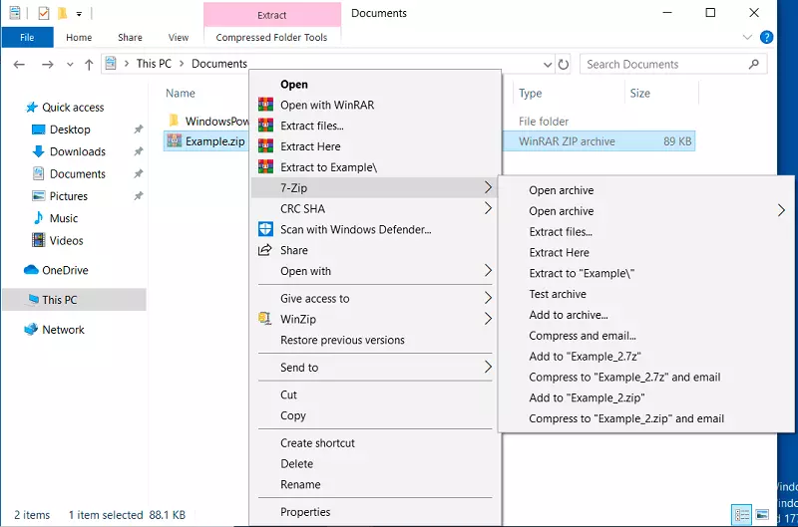Select Extract Here in 7-Zip submenu
The width and height of the screenshot is (798, 527).
tap(559, 253)
